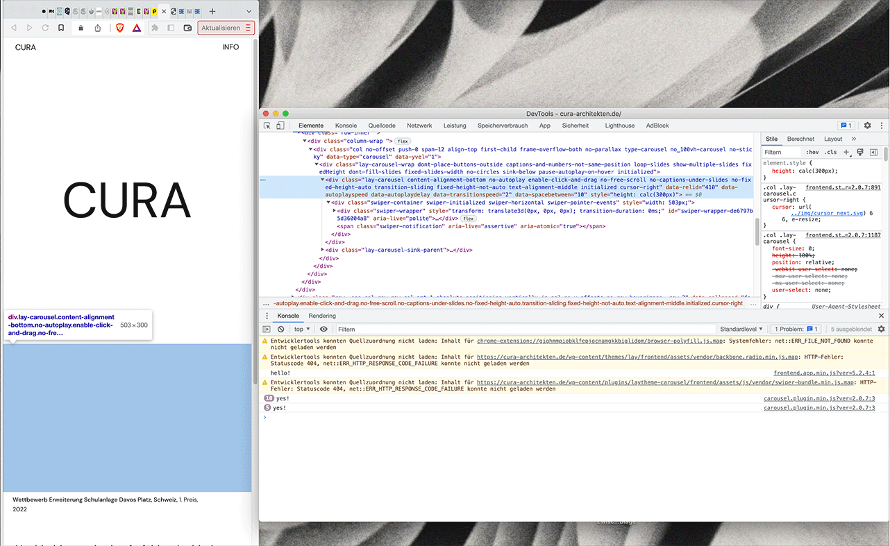
Task: Toggle device toolbar emulation icon
Action: click(x=280, y=126)
